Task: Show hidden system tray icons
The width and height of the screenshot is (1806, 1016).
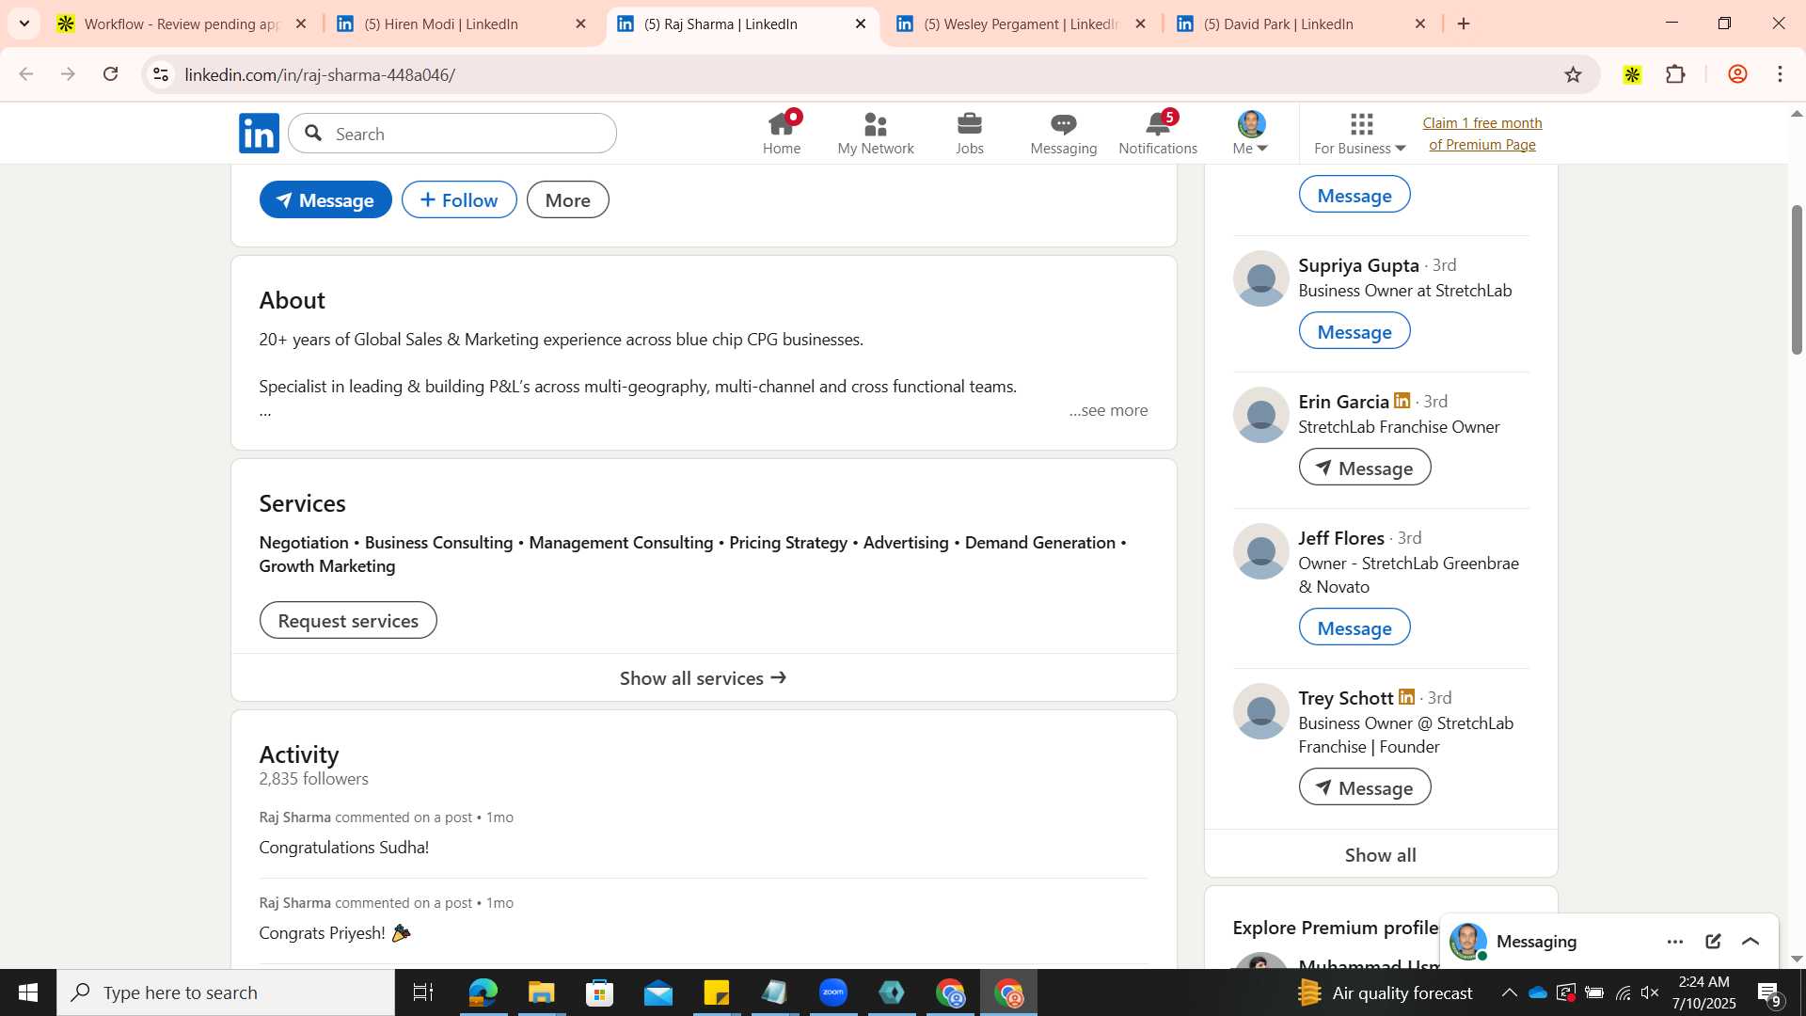Action: [1509, 992]
